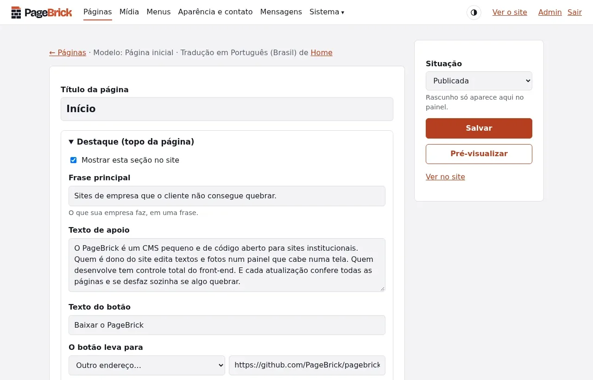Open the "Outro endereço…" link target dropdown
Viewport: 593px width, 380px height.
pos(147,365)
